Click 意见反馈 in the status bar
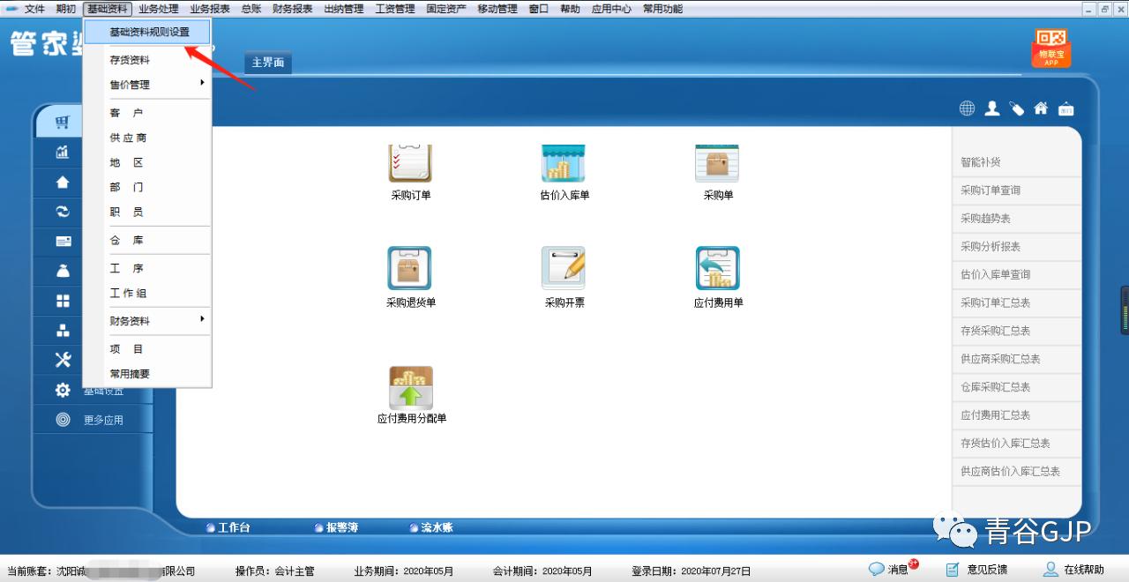The width and height of the screenshot is (1129, 582). [976, 570]
